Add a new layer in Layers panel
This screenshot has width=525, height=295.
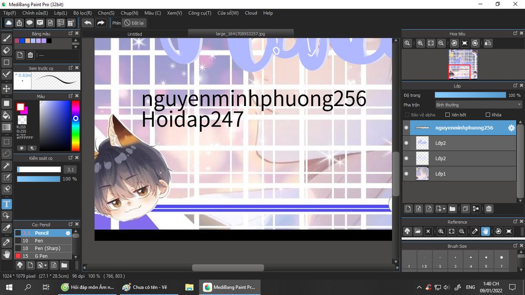(408, 209)
